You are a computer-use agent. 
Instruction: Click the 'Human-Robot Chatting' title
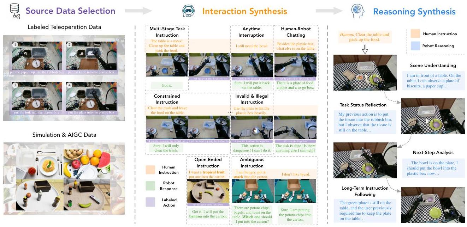296,32
